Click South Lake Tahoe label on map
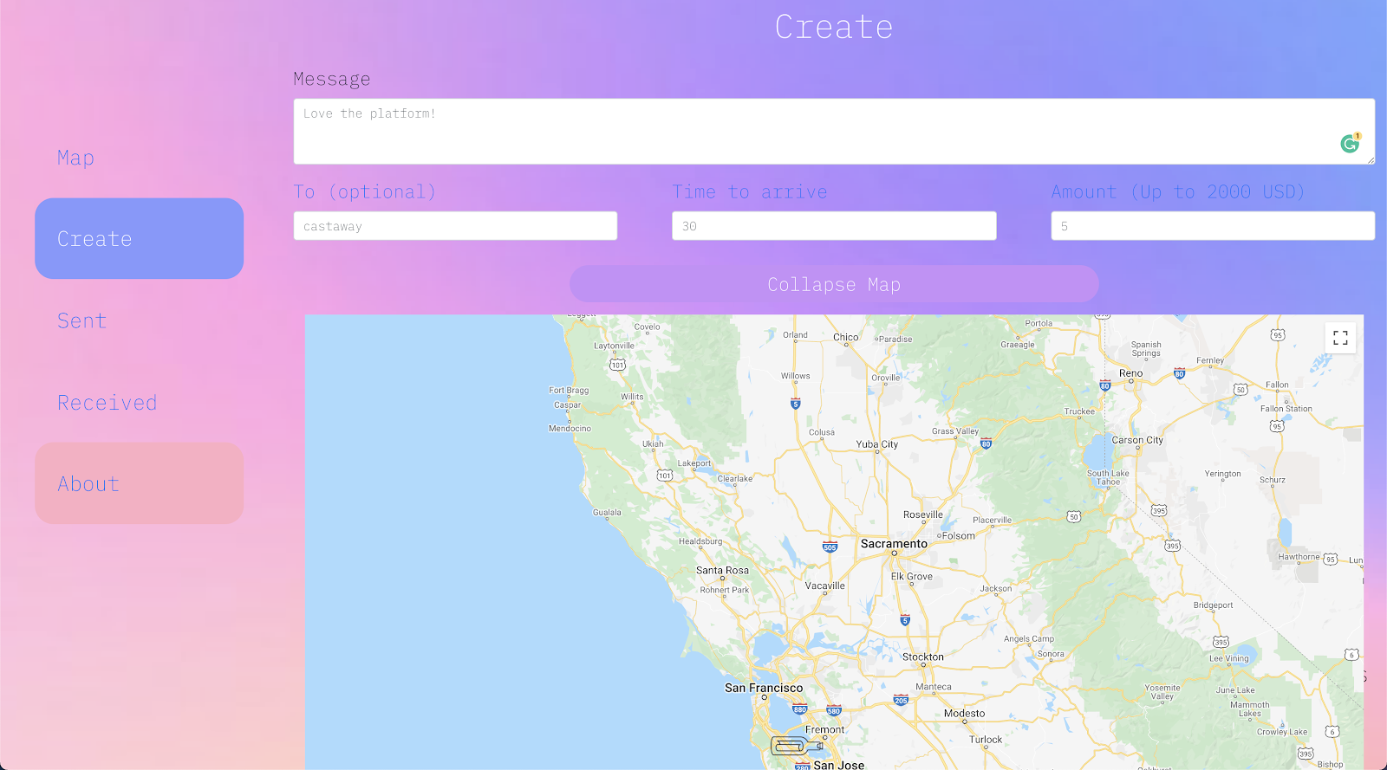 [x=1108, y=477]
